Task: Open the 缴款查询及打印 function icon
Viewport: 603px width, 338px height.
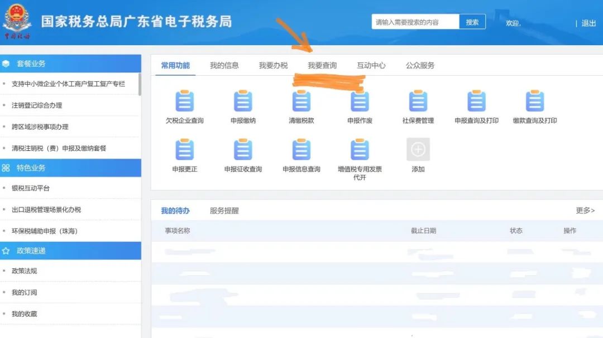Action: pyautogui.click(x=535, y=101)
